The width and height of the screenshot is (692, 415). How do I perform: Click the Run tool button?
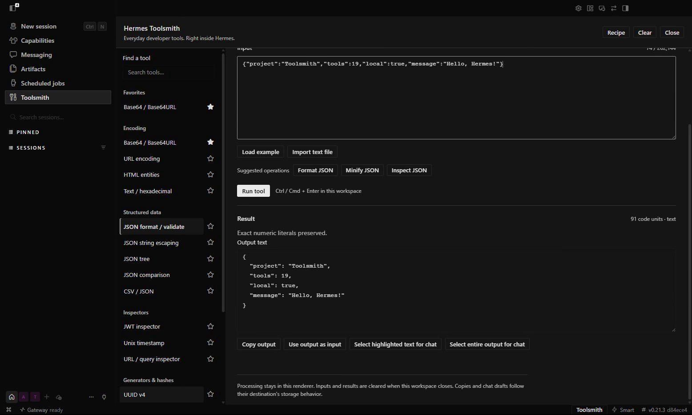[253, 191]
